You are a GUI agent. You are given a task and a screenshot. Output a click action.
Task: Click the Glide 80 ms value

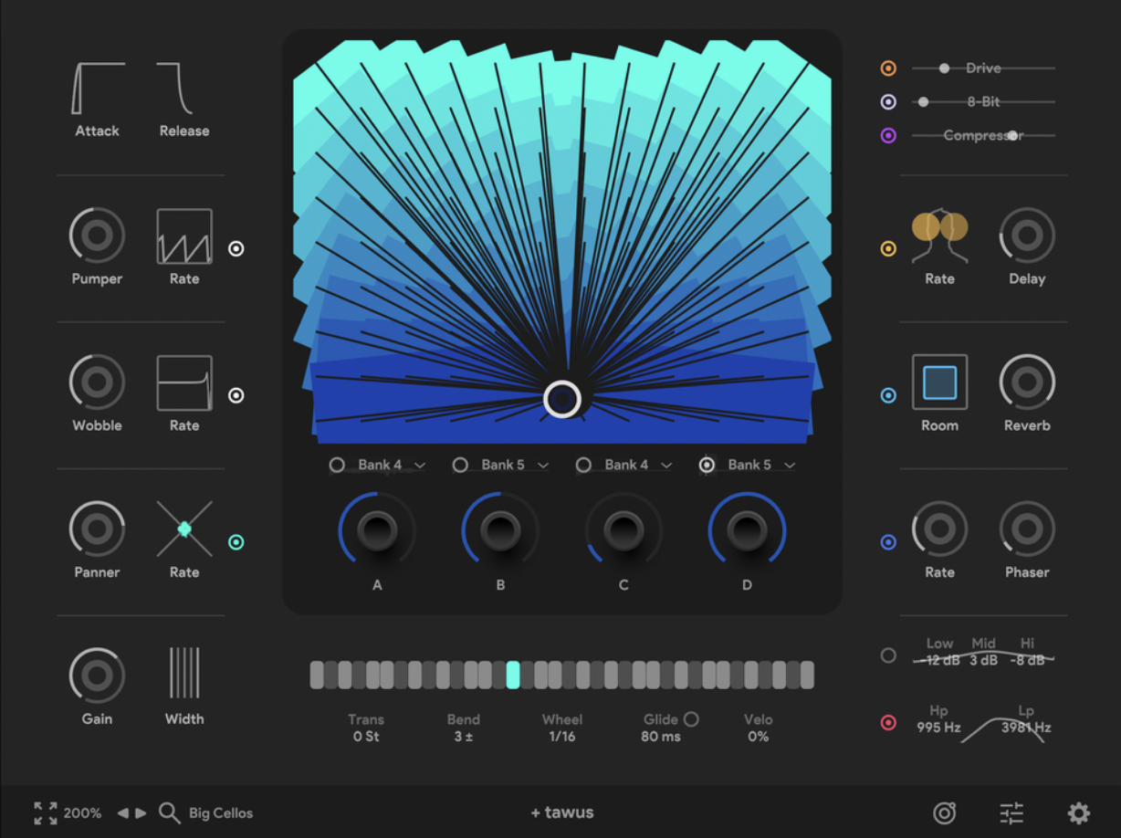pyautogui.click(x=661, y=737)
